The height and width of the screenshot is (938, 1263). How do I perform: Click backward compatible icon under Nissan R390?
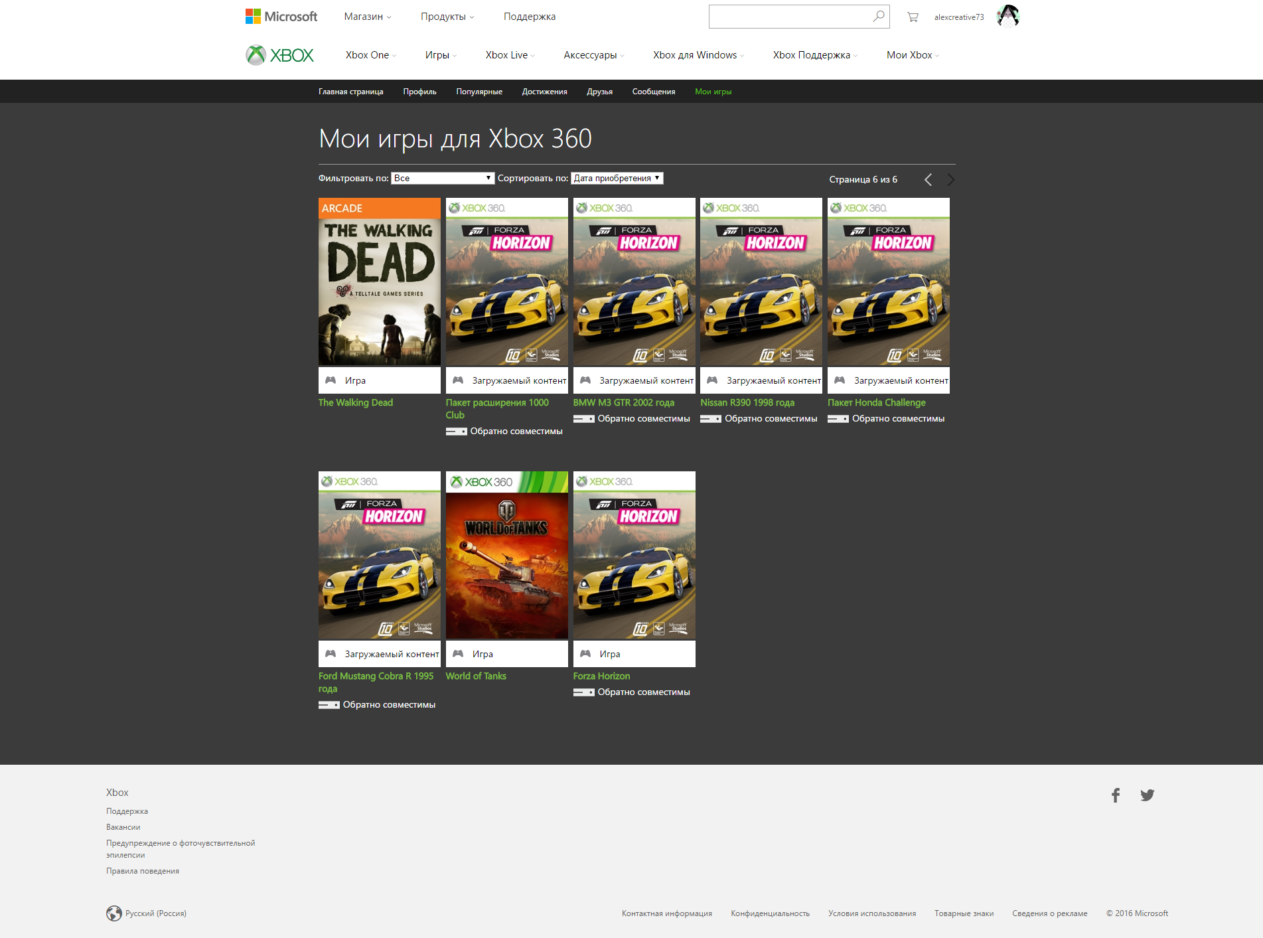(x=711, y=419)
